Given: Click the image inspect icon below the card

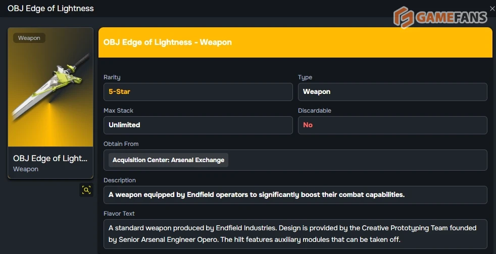Looking at the screenshot, I should click(86, 190).
